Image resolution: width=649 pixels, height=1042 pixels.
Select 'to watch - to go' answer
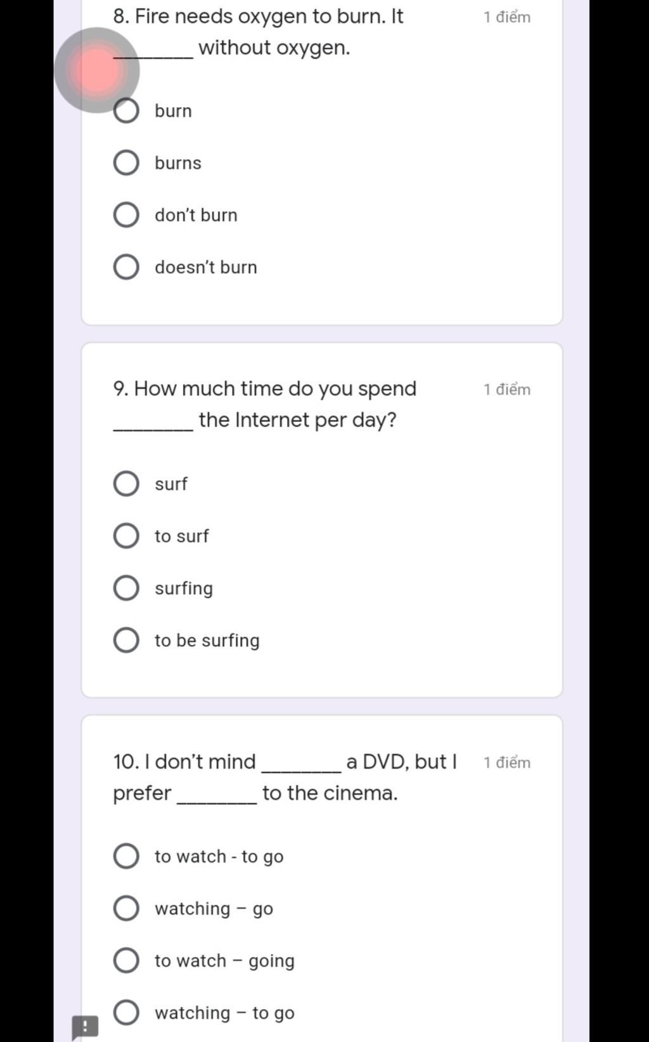click(126, 856)
